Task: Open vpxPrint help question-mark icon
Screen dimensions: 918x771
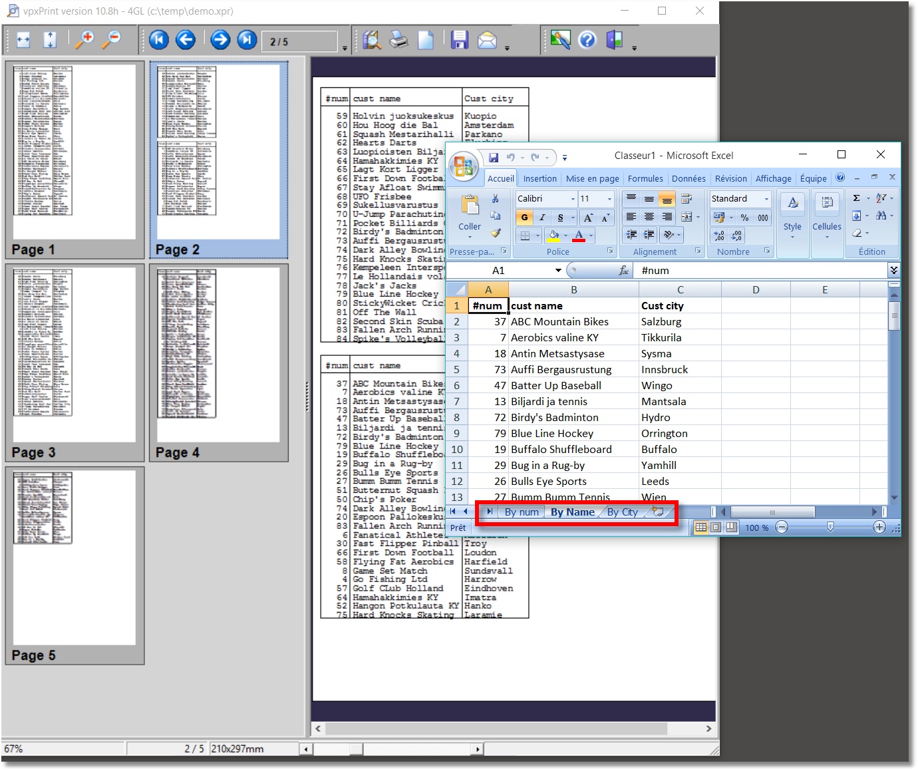Action: (587, 41)
